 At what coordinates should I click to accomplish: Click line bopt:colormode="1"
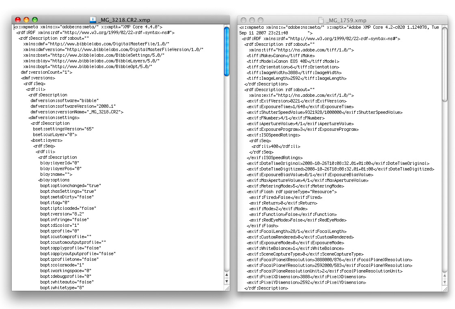point(62,265)
